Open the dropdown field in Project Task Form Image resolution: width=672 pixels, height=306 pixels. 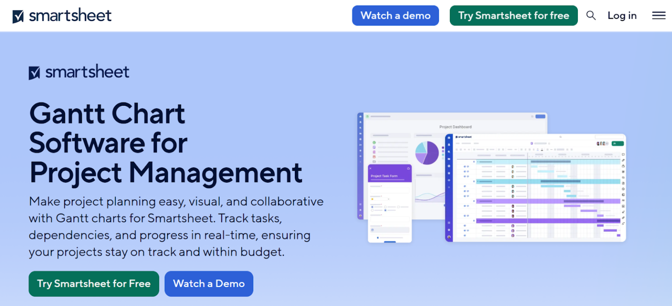tap(380, 199)
